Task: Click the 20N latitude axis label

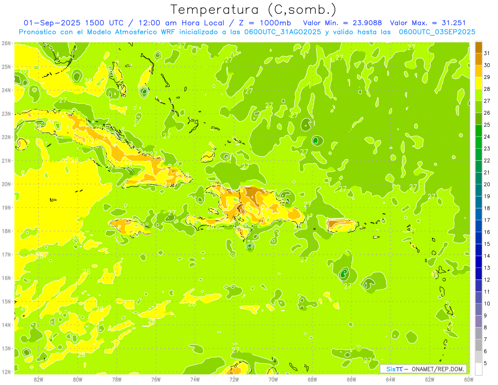Action: (x=6, y=184)
